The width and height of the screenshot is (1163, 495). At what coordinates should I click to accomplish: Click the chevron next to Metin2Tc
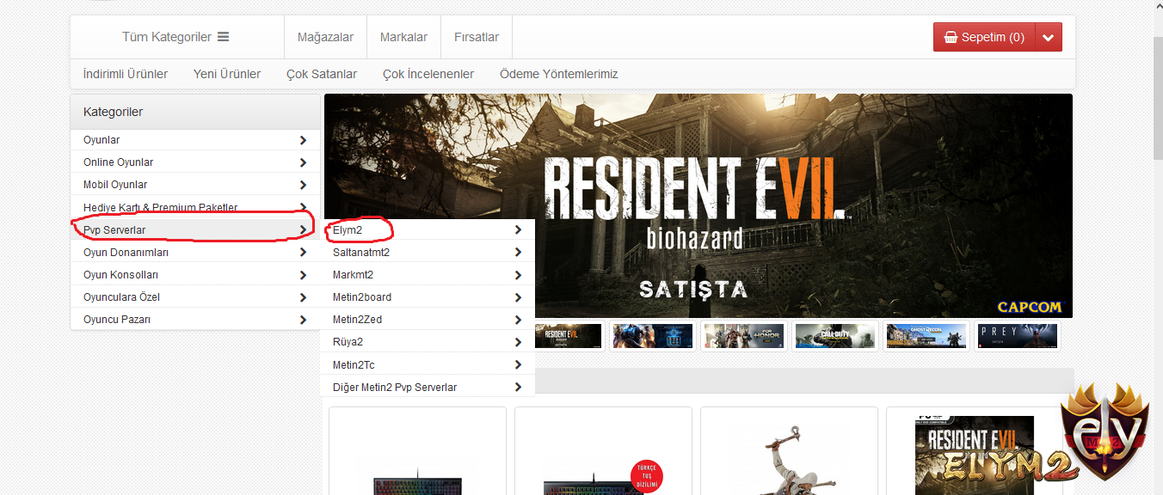pos(518,364)
